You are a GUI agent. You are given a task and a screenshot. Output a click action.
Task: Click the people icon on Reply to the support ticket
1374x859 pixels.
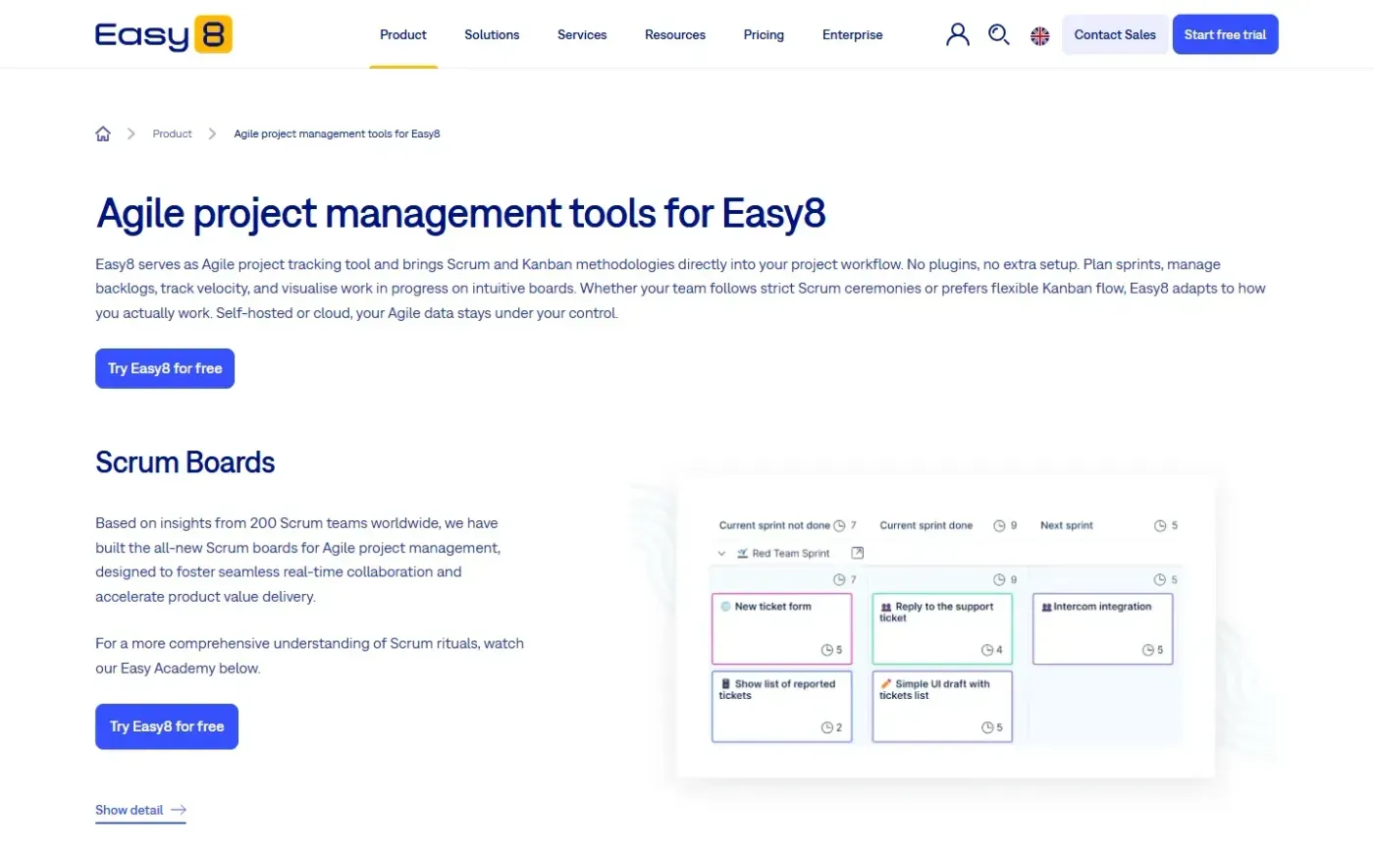click(886, 607)
